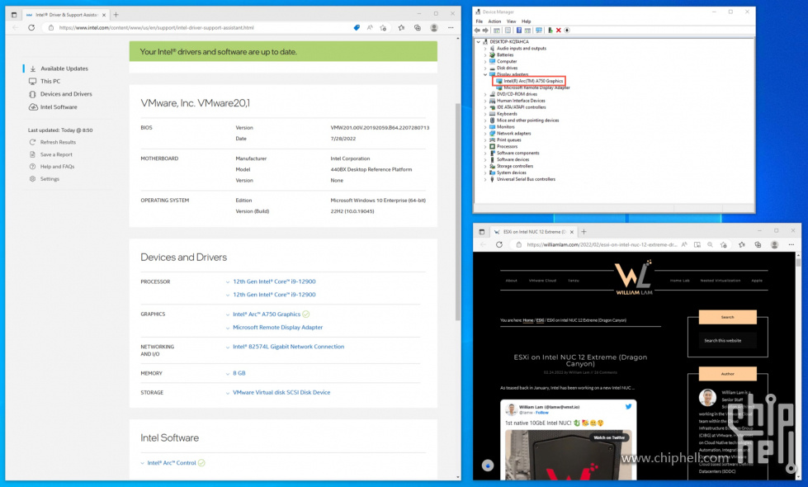
Task: Open Intel 82574L Gigabit Network Connection link
Action: pyautogui.click(x=289, y=347)
